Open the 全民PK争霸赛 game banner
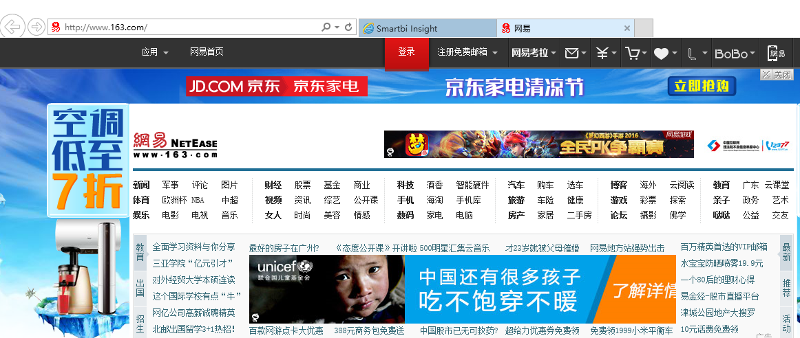 click(539, 144)
